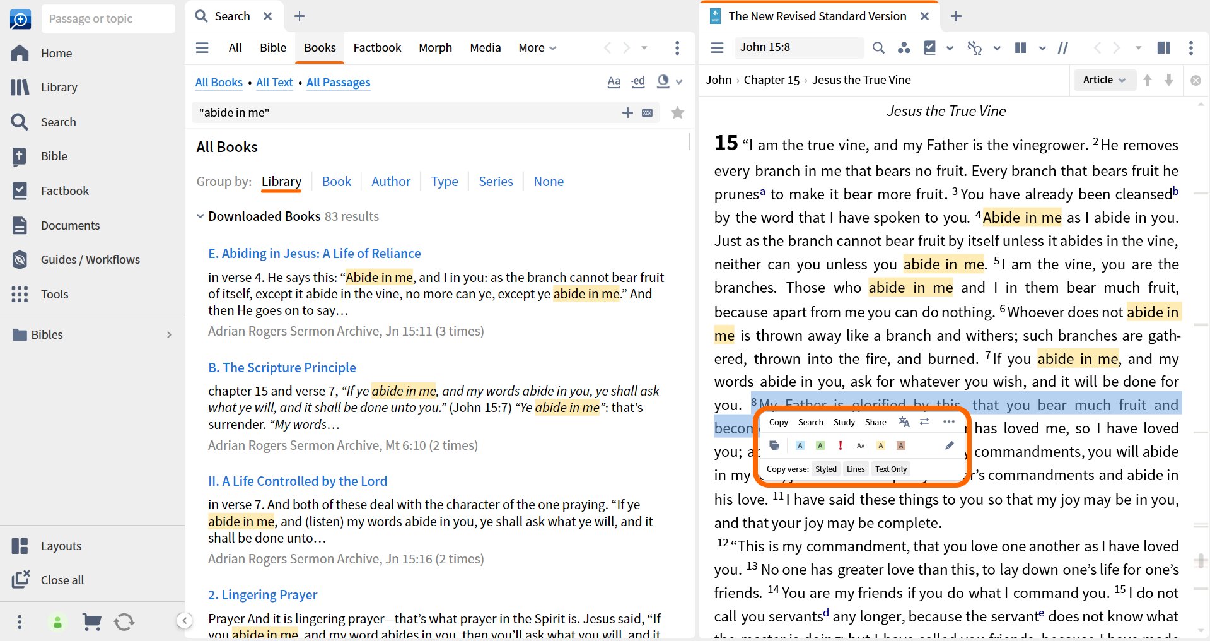
Task: Open the interlinear options dropdown arrow
Action: pos(997,48)
